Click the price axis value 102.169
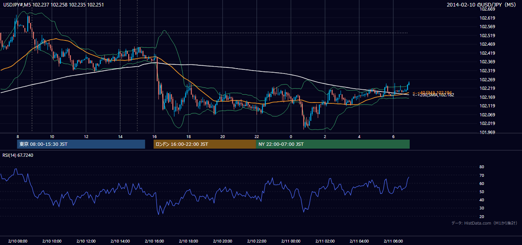522x245 pixels. pos(487,97)
